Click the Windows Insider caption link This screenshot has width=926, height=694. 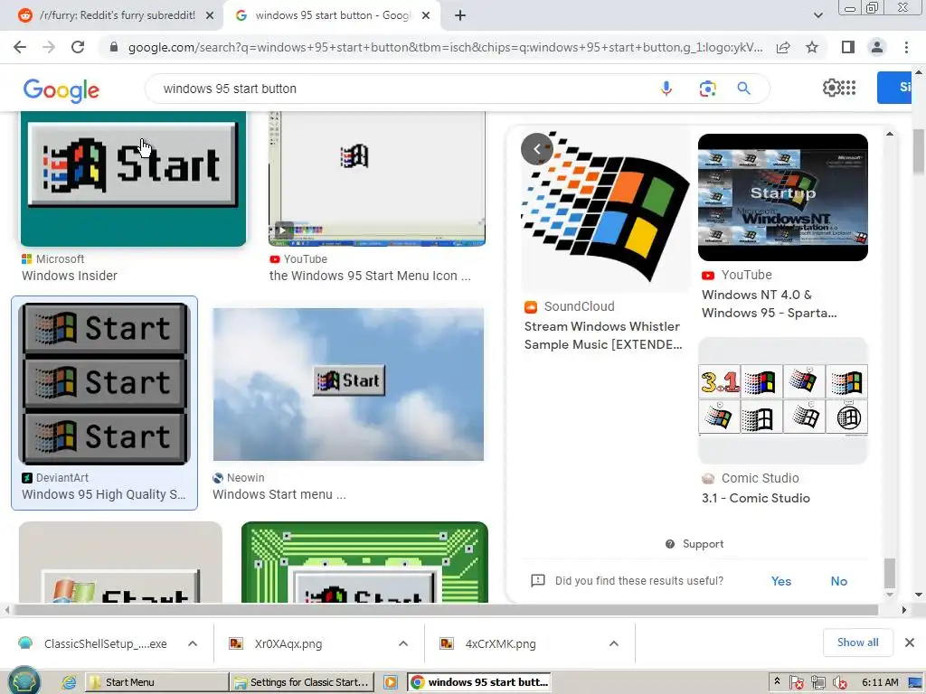(69, 276)
